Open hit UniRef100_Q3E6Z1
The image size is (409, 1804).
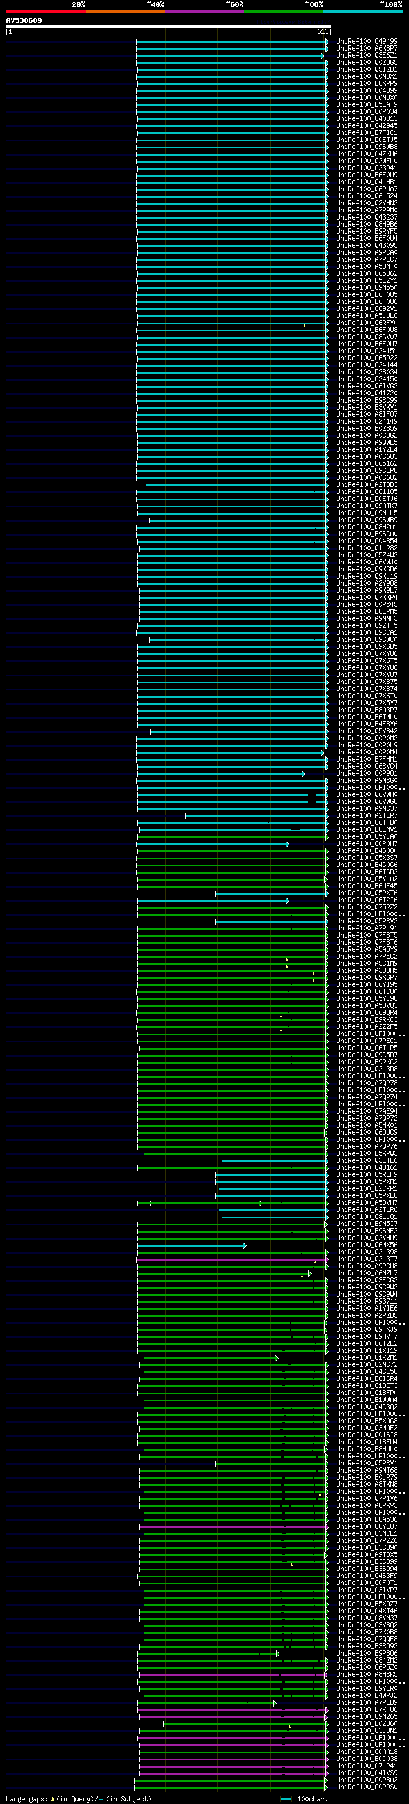coord(367,55)
